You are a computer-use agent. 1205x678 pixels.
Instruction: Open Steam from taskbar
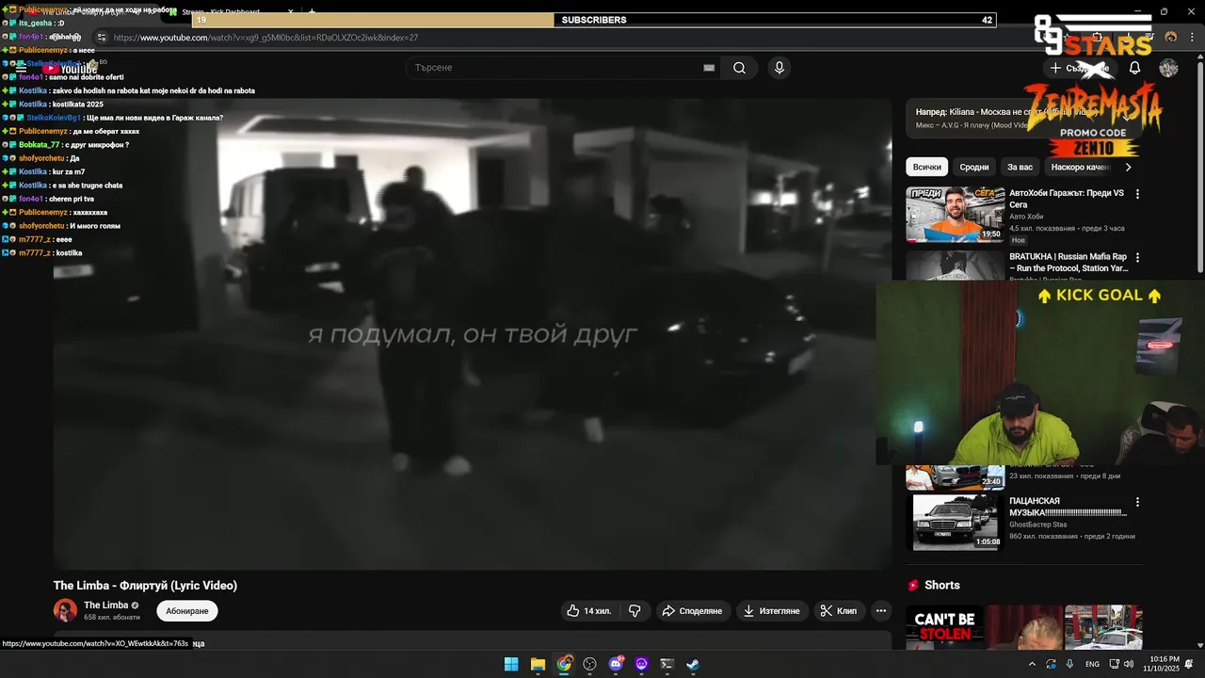coord(693,664)
